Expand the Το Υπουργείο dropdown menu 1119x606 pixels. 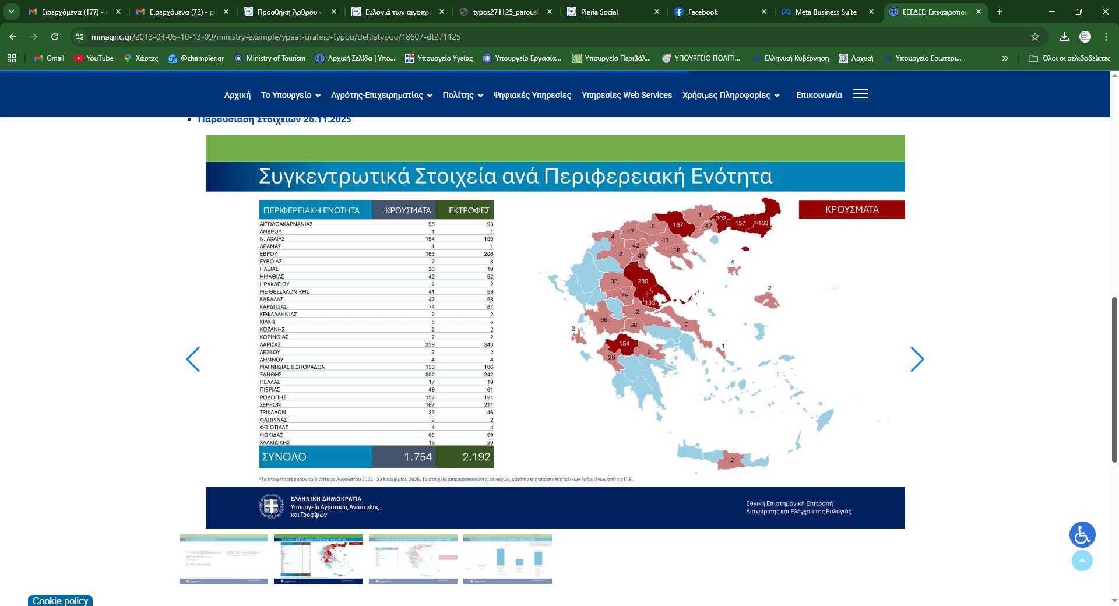290,95
